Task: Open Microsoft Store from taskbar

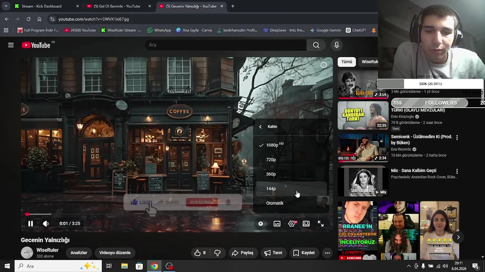Action: click(x=139, y=266)
